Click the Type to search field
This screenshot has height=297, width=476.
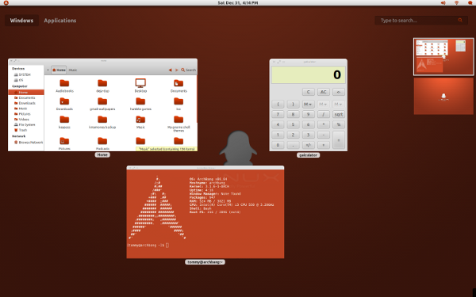[x=420, y=21]
